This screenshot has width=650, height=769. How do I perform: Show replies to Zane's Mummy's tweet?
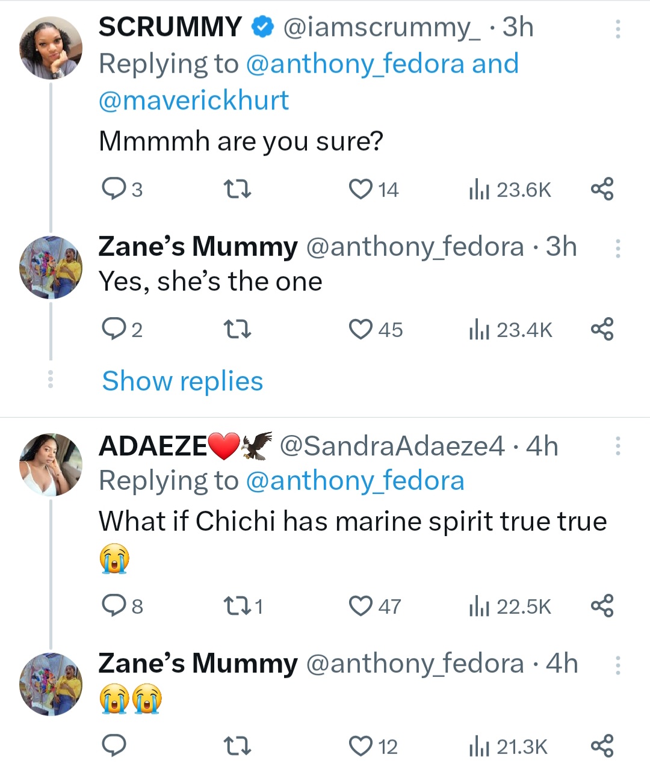pos(182,381)
